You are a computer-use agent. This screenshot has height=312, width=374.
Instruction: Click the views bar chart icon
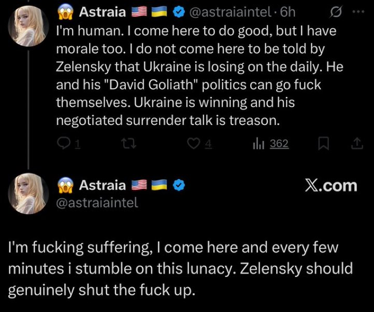click(258, 144)
